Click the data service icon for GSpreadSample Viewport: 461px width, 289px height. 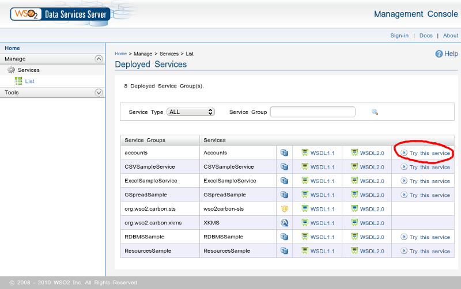[284, 195]
